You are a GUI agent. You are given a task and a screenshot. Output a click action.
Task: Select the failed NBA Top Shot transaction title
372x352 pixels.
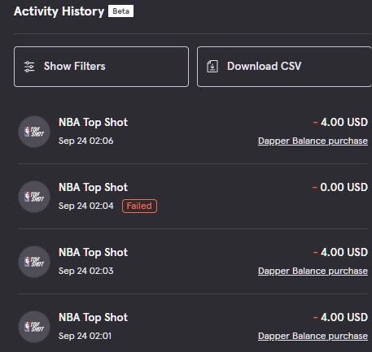[x=93, y=188]
